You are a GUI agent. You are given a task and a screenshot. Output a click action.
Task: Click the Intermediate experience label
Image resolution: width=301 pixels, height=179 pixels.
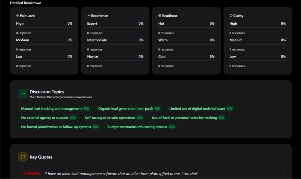97,40
